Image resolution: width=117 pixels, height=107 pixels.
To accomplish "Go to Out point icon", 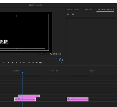I will point(24,63).
